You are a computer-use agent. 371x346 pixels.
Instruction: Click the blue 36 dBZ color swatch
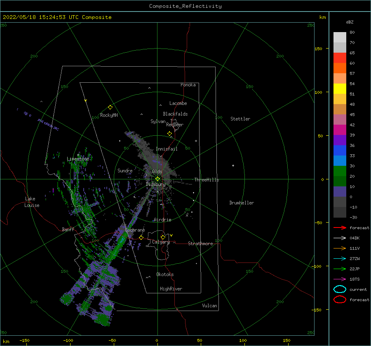coord(340,151)
